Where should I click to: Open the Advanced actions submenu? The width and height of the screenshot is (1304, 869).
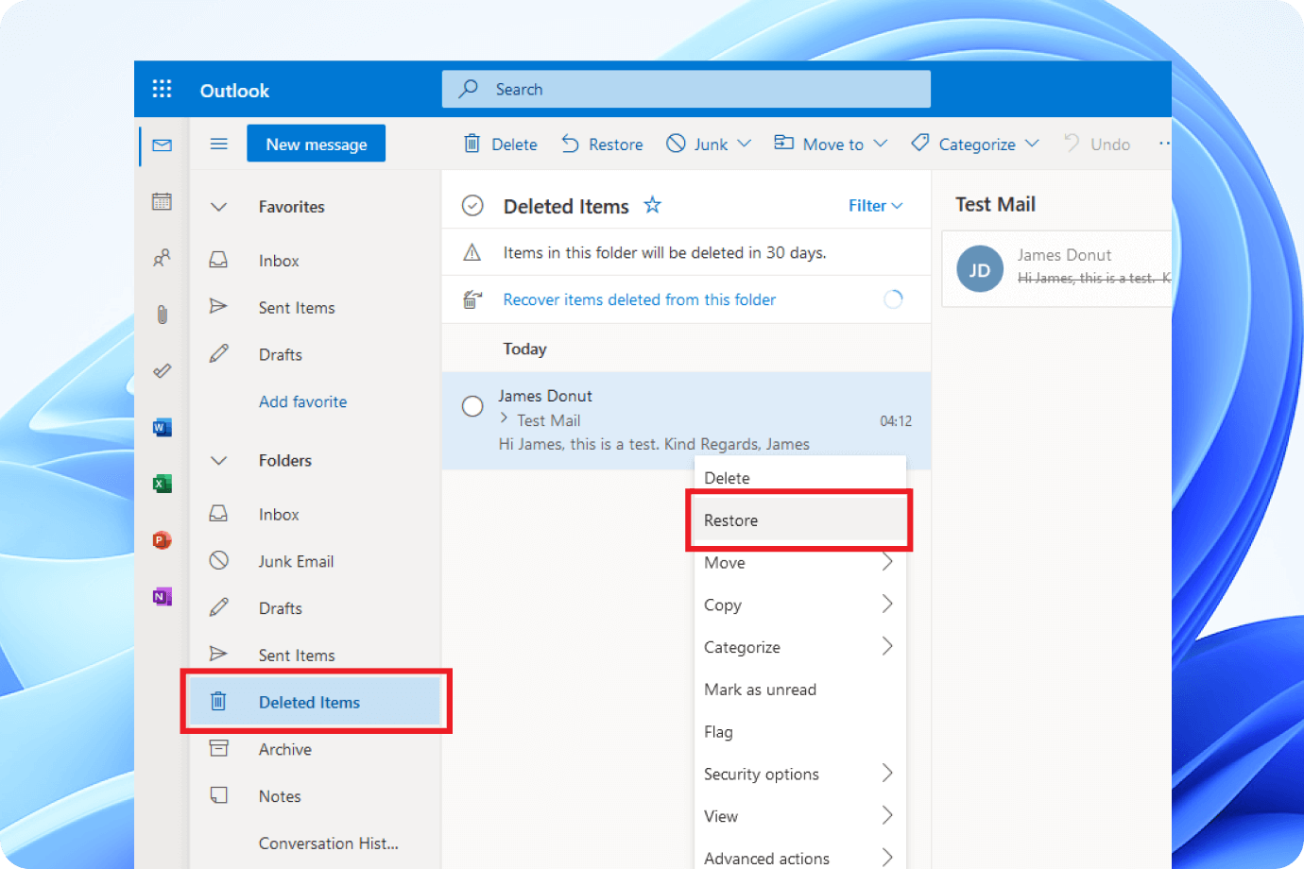coord(800,858)
